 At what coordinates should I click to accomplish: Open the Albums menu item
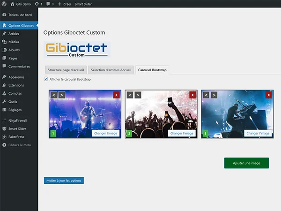(19, 50)
